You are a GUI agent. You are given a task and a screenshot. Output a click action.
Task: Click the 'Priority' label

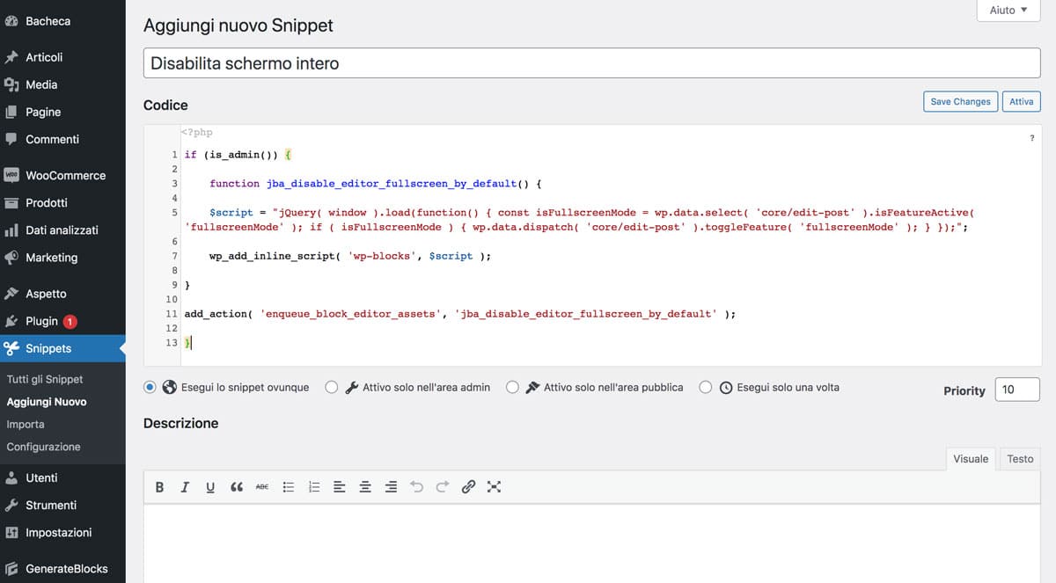coord(964,390)
